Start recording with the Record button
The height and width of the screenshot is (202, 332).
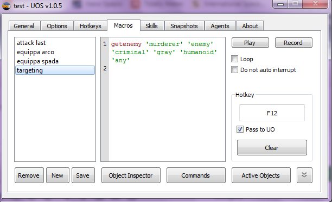tap(293, 43)
